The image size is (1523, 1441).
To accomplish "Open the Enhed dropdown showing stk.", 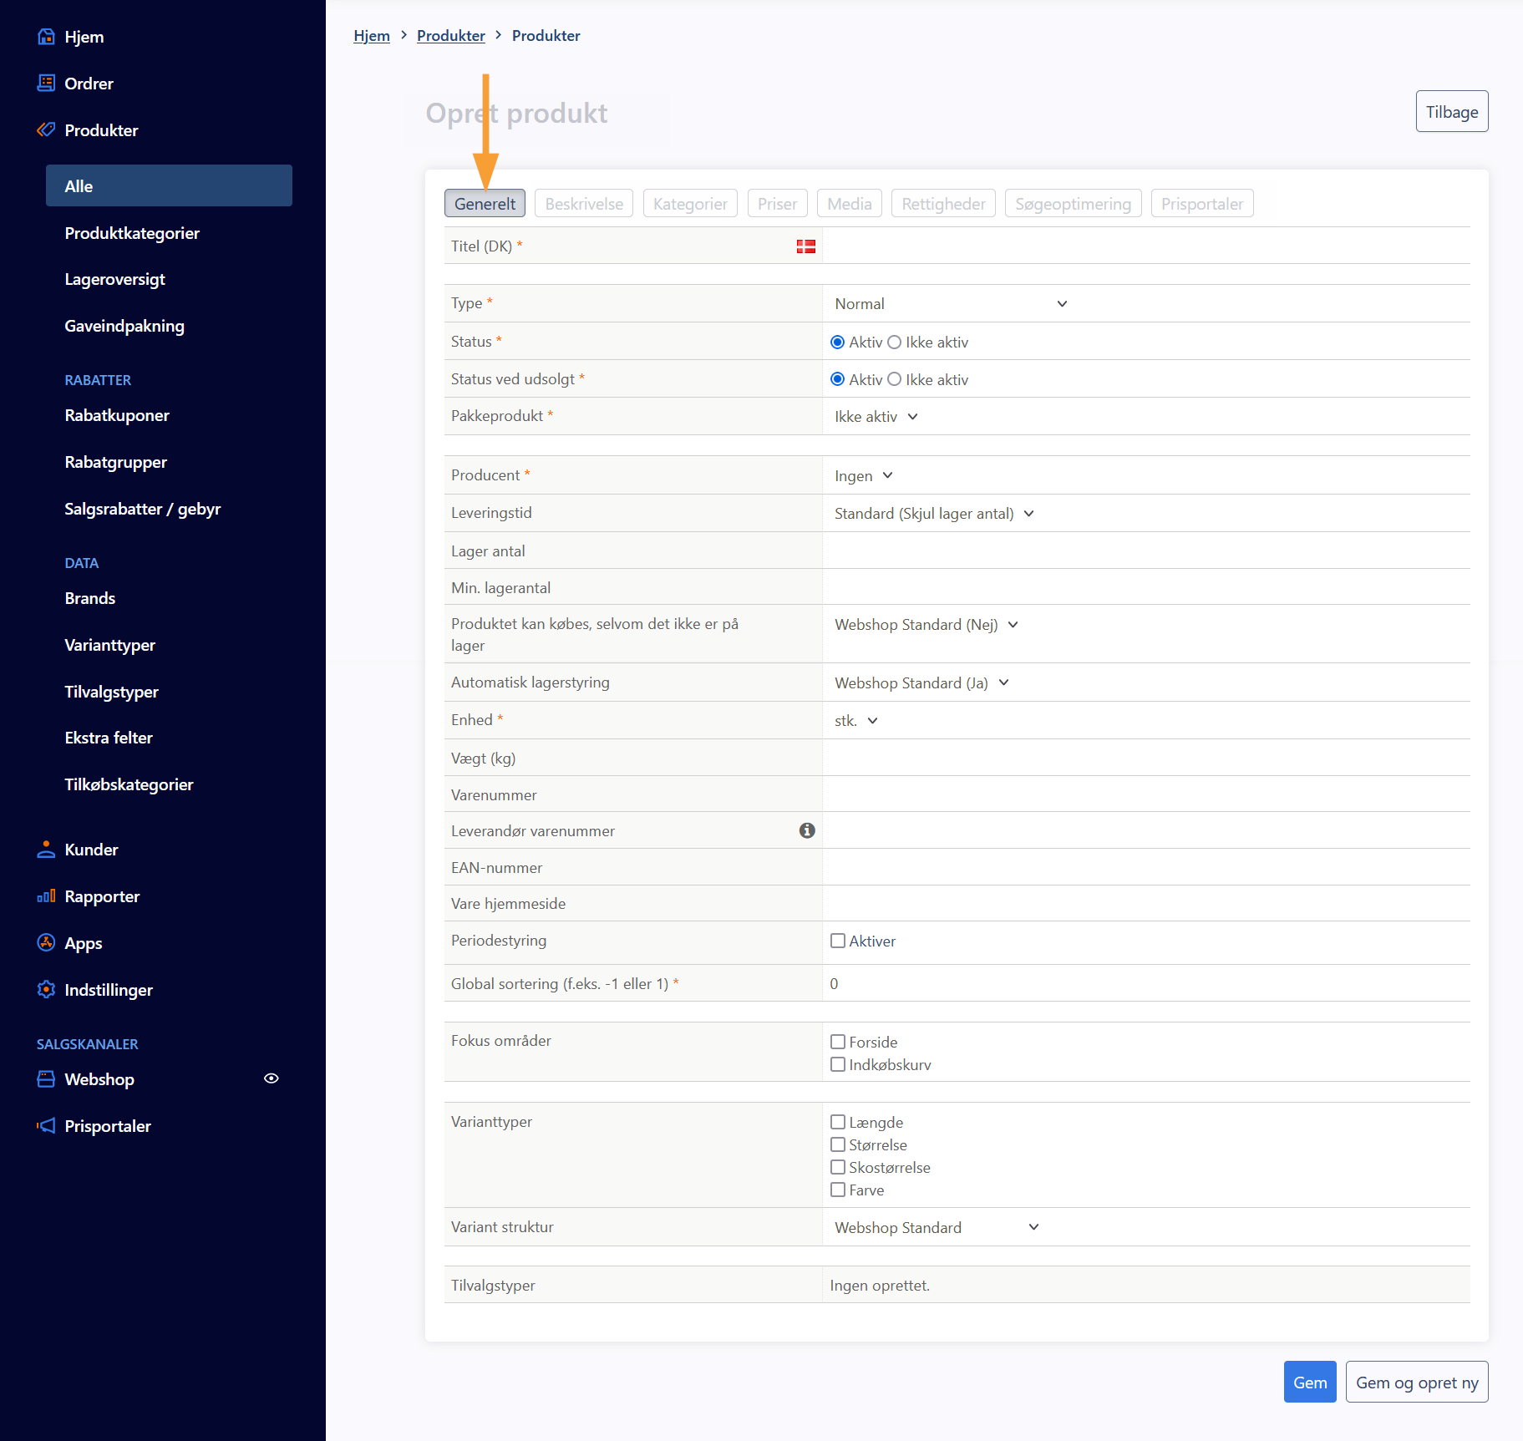I will pos(855,721).
